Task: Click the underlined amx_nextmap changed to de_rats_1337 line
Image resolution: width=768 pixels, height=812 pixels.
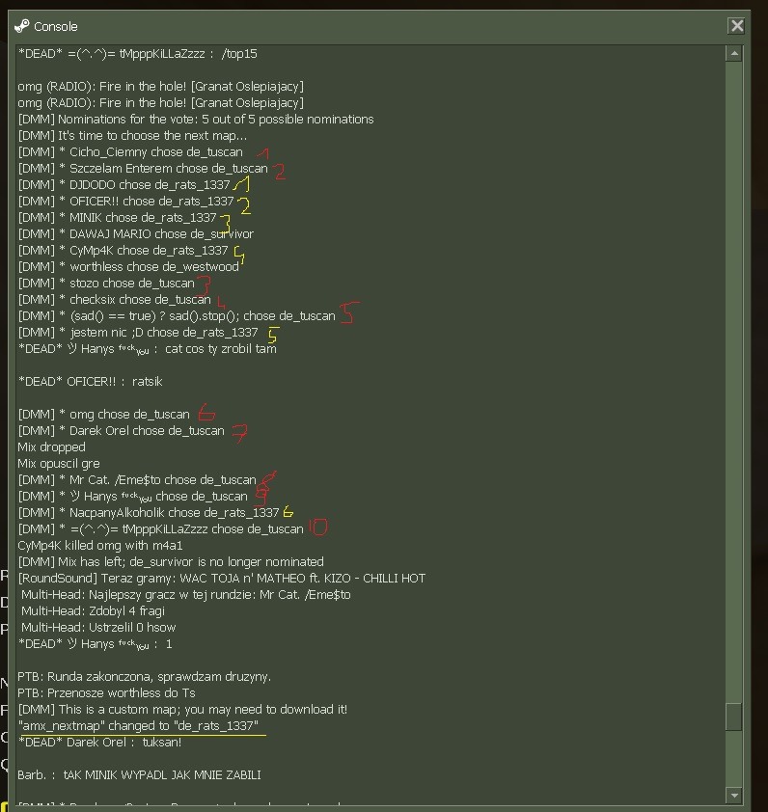Action: (x=138, y=726)
